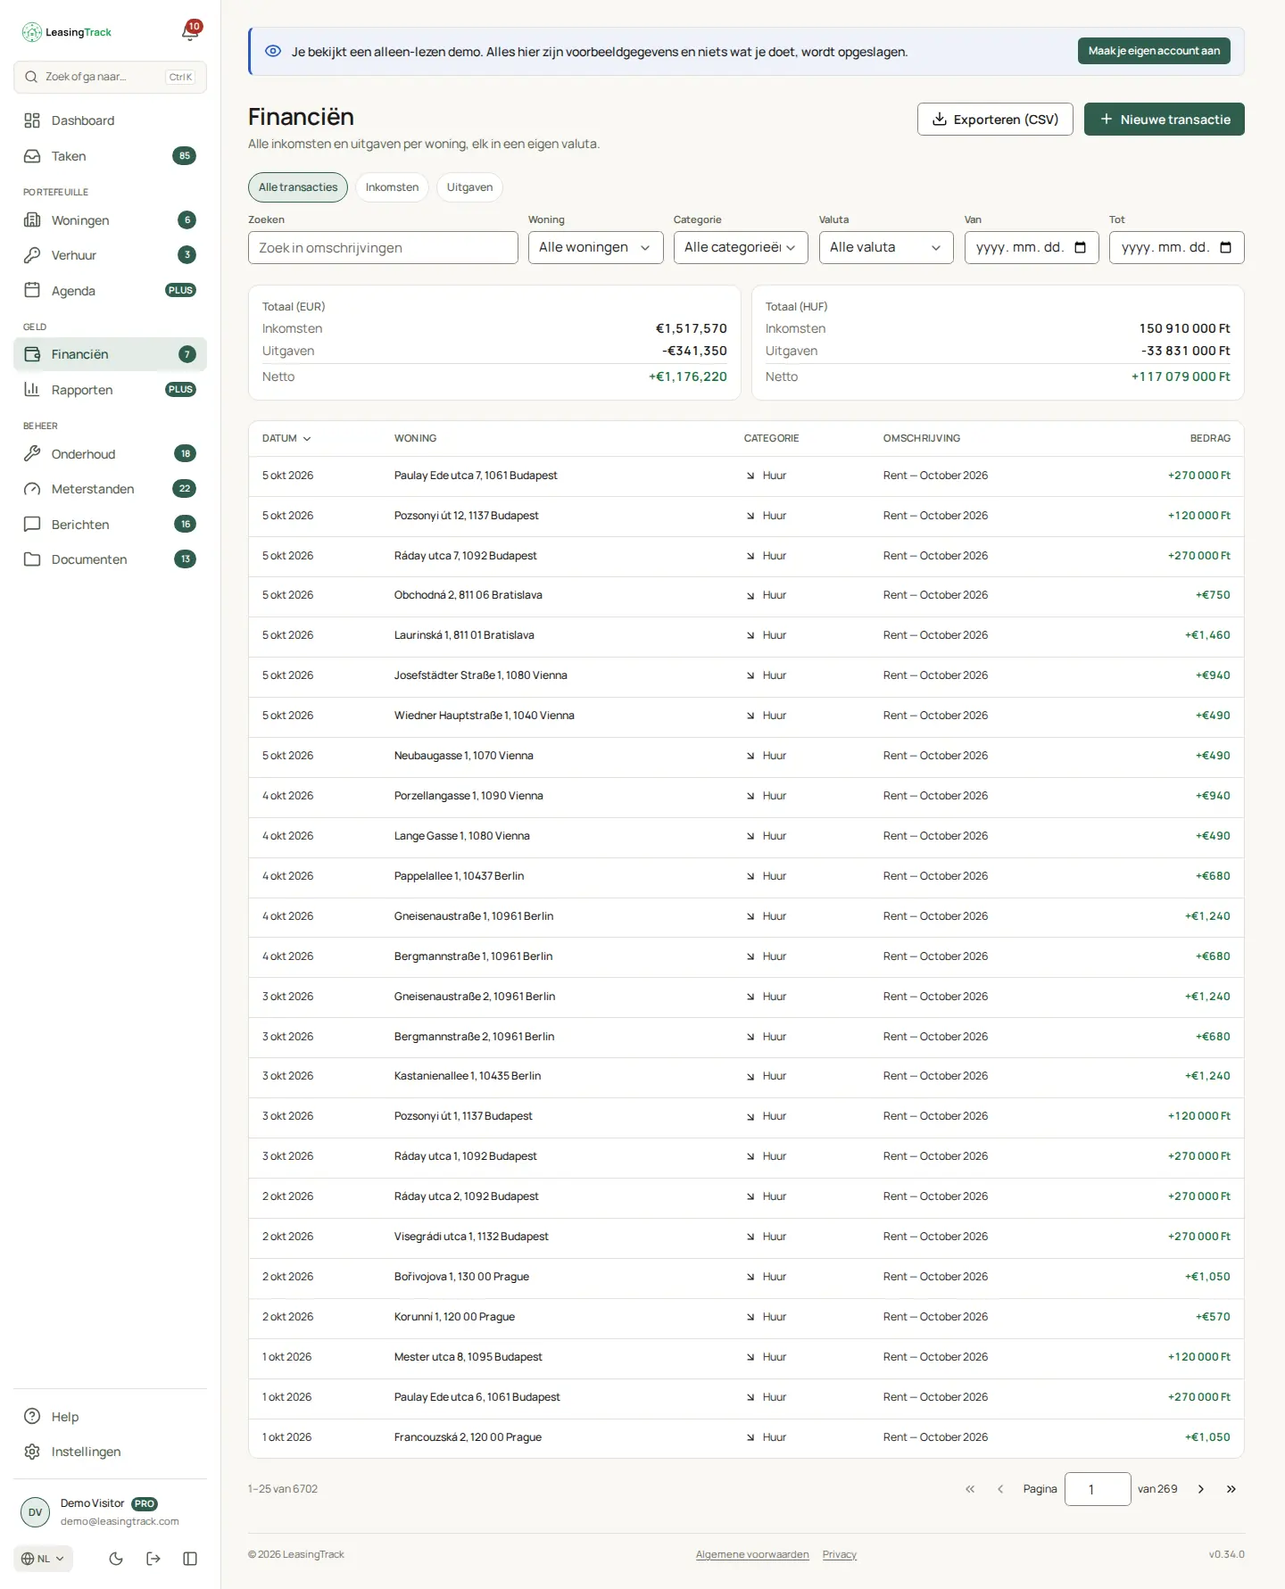Click Nieuwe transactie button

1165,120
